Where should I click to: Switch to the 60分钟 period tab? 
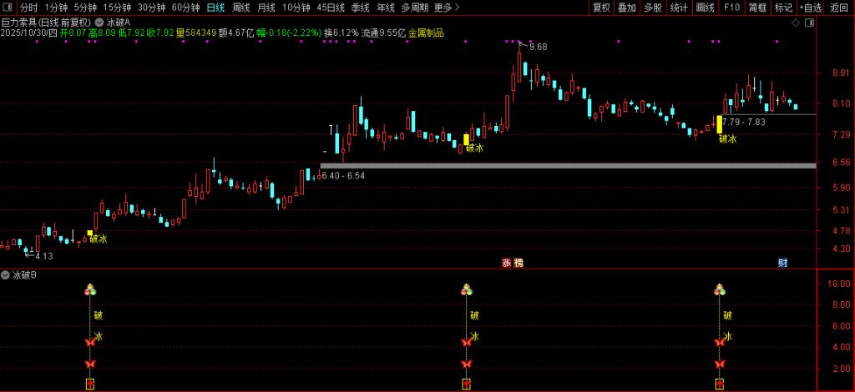[185, 8]
